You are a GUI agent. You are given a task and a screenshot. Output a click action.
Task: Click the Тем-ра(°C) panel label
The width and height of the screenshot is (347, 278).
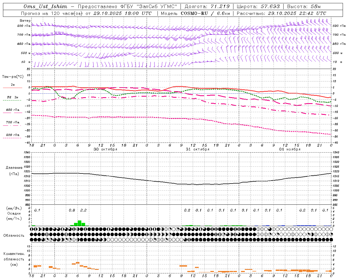tap(13, 77)
